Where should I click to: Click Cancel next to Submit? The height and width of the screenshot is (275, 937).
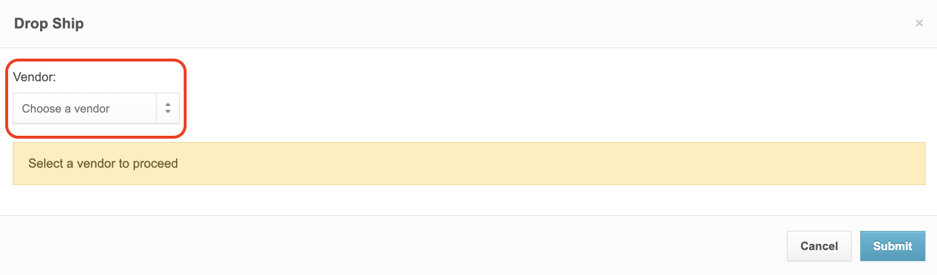(818, 246)
